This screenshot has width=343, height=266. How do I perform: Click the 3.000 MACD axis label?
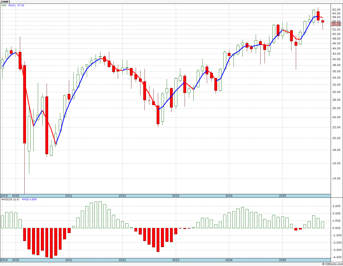tap(337, 206)
